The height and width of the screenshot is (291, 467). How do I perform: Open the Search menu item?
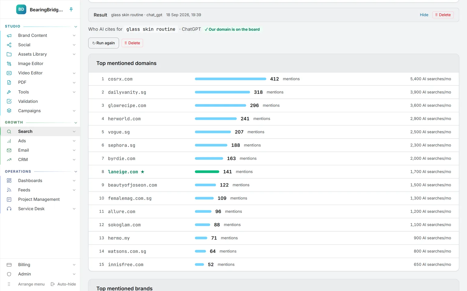point(40,132)
